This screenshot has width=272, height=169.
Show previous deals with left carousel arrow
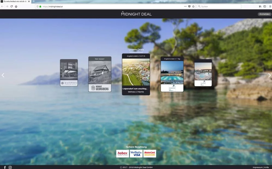click(x=3, y=75)
